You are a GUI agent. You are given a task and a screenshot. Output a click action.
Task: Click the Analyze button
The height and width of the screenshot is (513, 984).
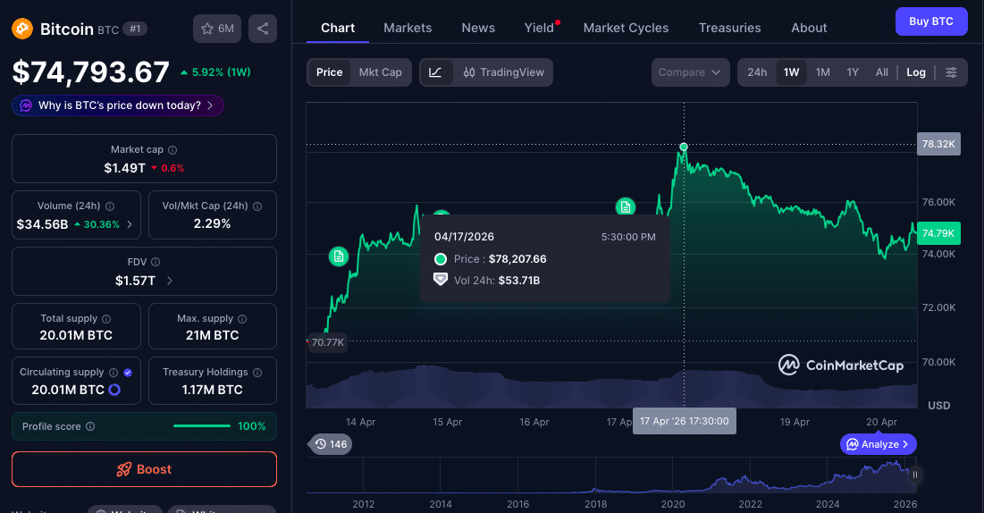(x=878, y=444)
